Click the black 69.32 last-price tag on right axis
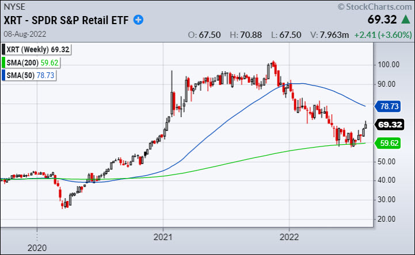Viewport: 415px width, 255px height. tap(395, 125)
